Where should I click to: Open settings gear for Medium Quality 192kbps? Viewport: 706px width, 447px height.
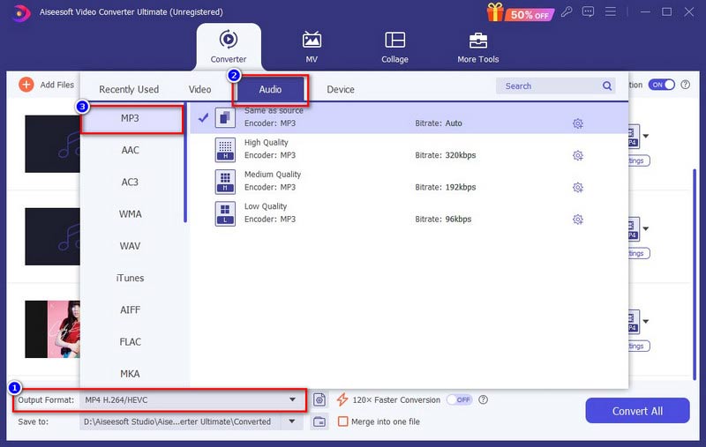click(x=578, y=188)
